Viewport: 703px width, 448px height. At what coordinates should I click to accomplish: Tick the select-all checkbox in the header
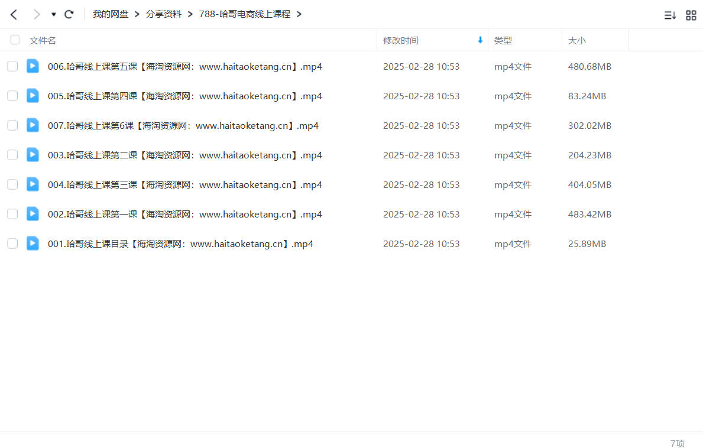(15, 40)
